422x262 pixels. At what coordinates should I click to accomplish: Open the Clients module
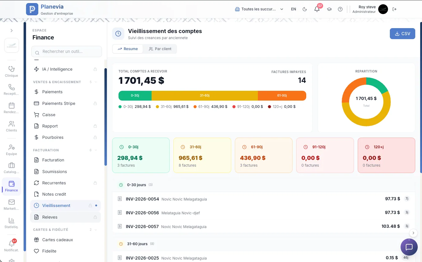point(12,126)
